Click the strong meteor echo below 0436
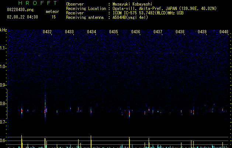232x148 pixels. pyautogui.click(x=129, y=114)
